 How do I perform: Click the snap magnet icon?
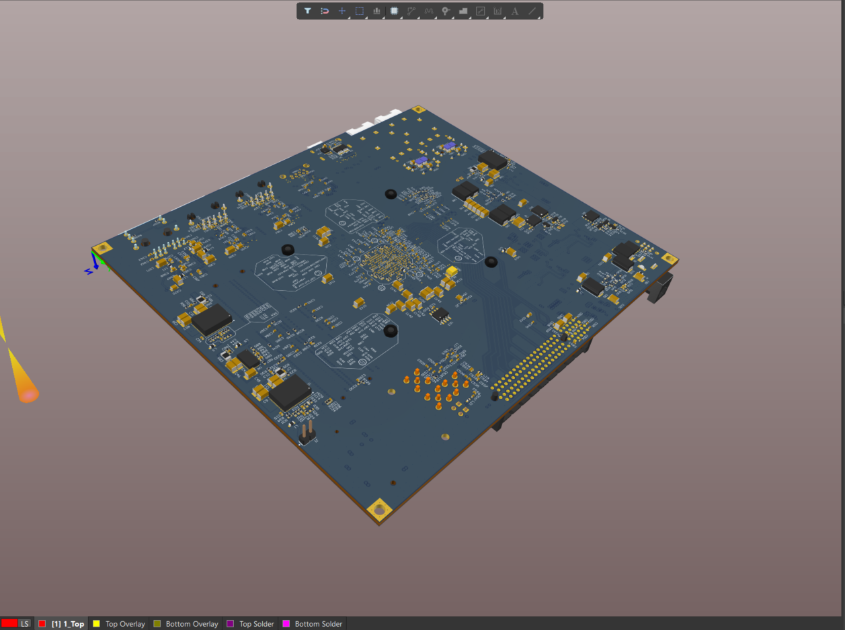pyautogui.click(x=325, y=11)
